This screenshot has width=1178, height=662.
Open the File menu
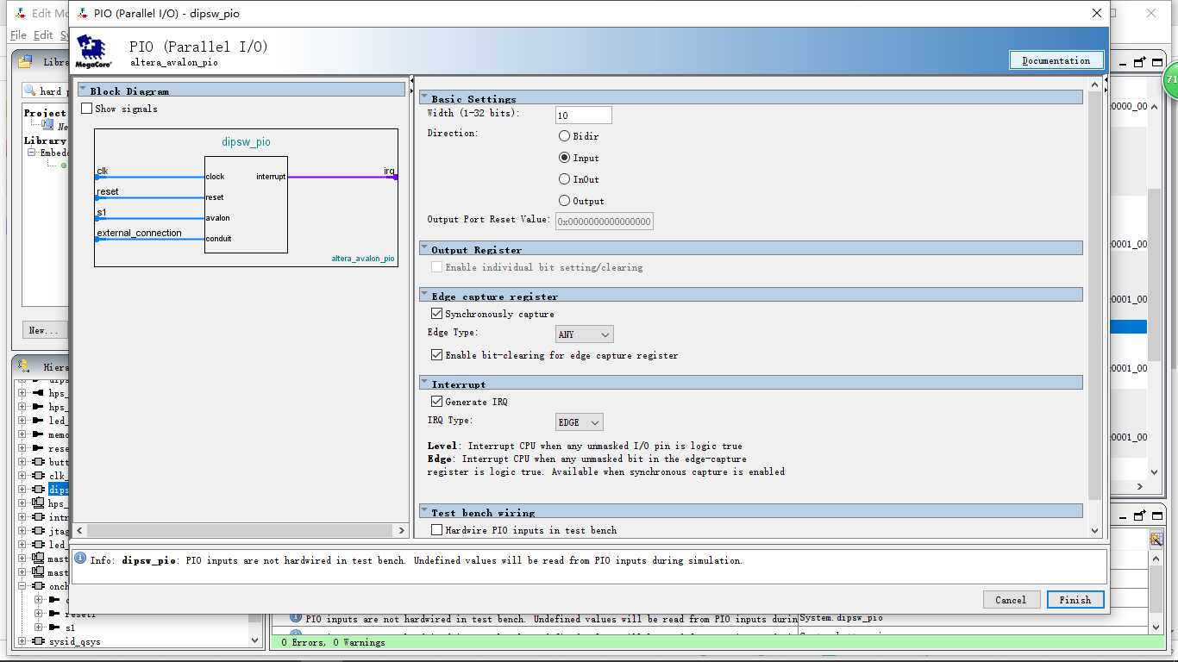tap(18, 35)
